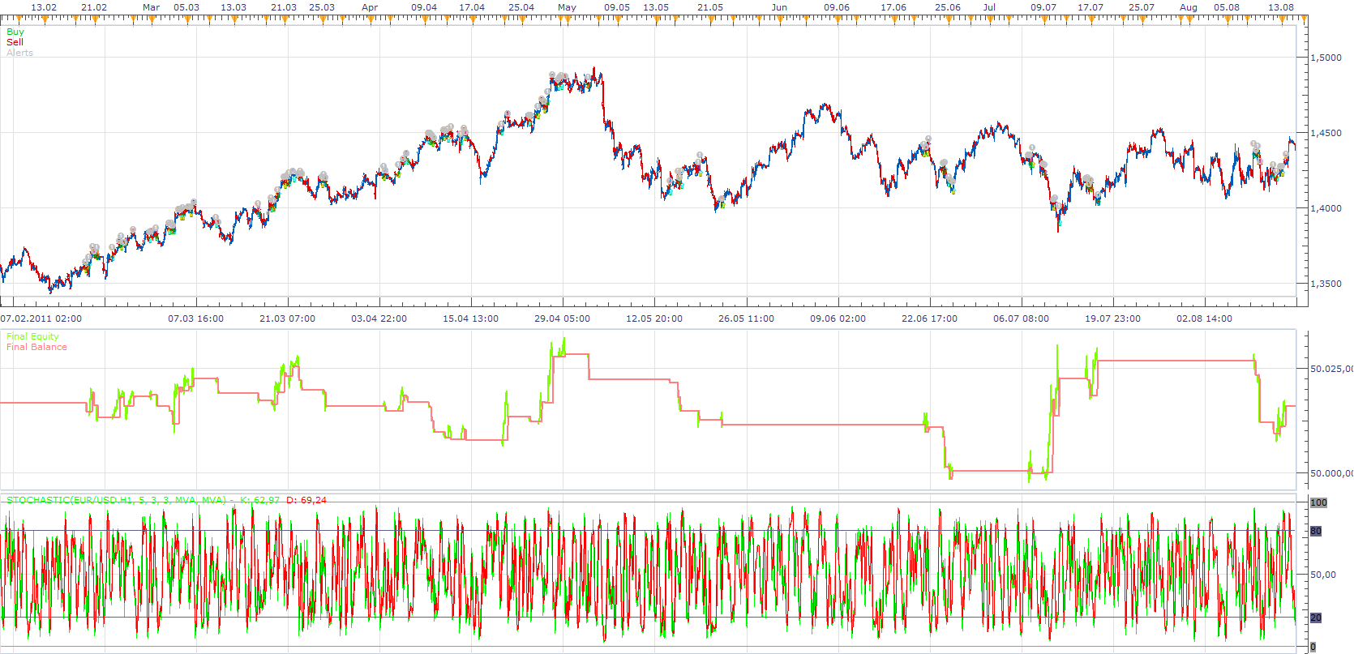Click the 1,3500 price axis label
Screen dimensions: 1354x654
point(1326,284)
